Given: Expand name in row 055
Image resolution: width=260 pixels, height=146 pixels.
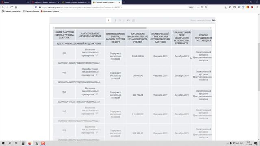Looking at the screenshot, I should [x=97, y=94].
